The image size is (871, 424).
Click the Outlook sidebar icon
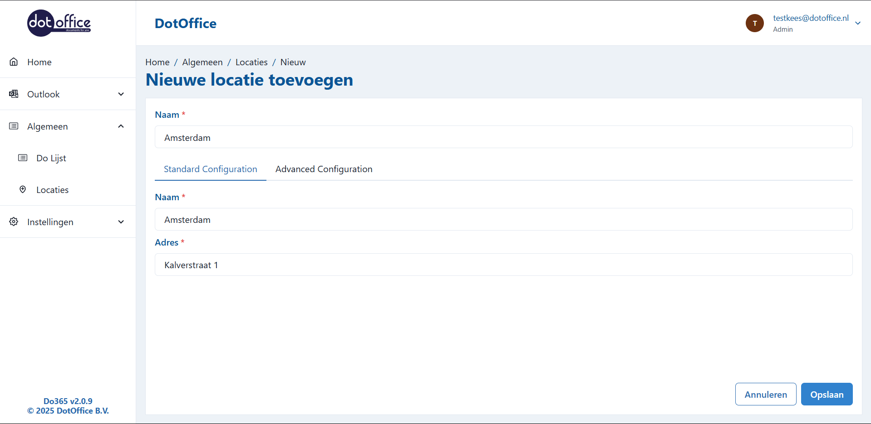[14, 94]
